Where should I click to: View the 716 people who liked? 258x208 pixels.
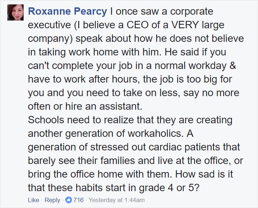(x=79, y=200)
